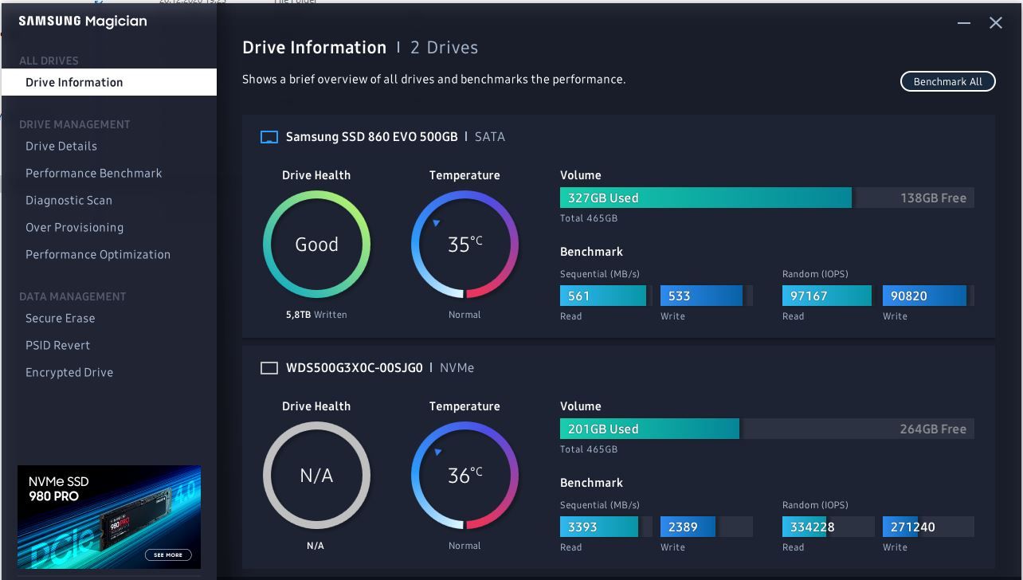Click the Benchmark All button
The width and height of the screenshot is (1023, 580).
(x=948, y=81)
